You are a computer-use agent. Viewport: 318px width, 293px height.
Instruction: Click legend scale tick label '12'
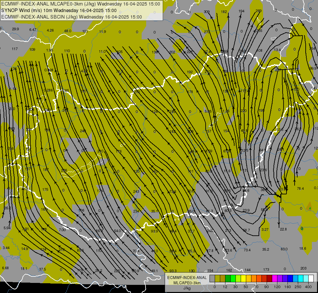(225, 287)
